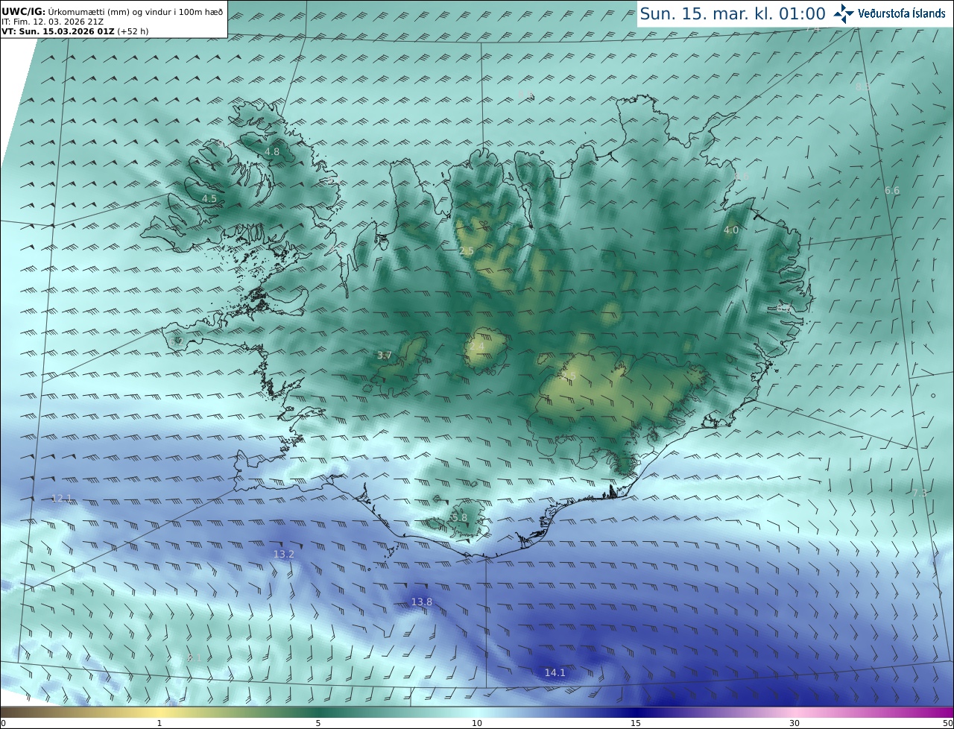Click the 4.5 value on the map
The width and height of the screenshot is (954, 729).
pos(209,198)
